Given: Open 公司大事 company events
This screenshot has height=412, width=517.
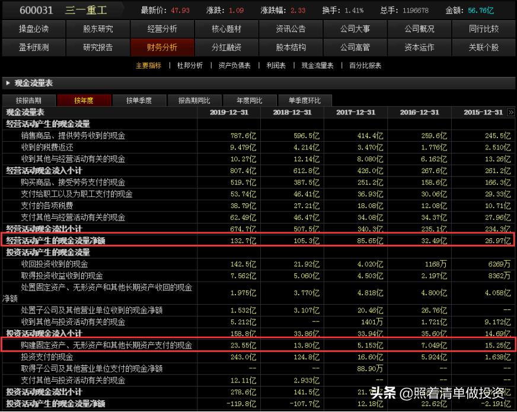Looking at the screenshot, I should [x=355, y=28].
